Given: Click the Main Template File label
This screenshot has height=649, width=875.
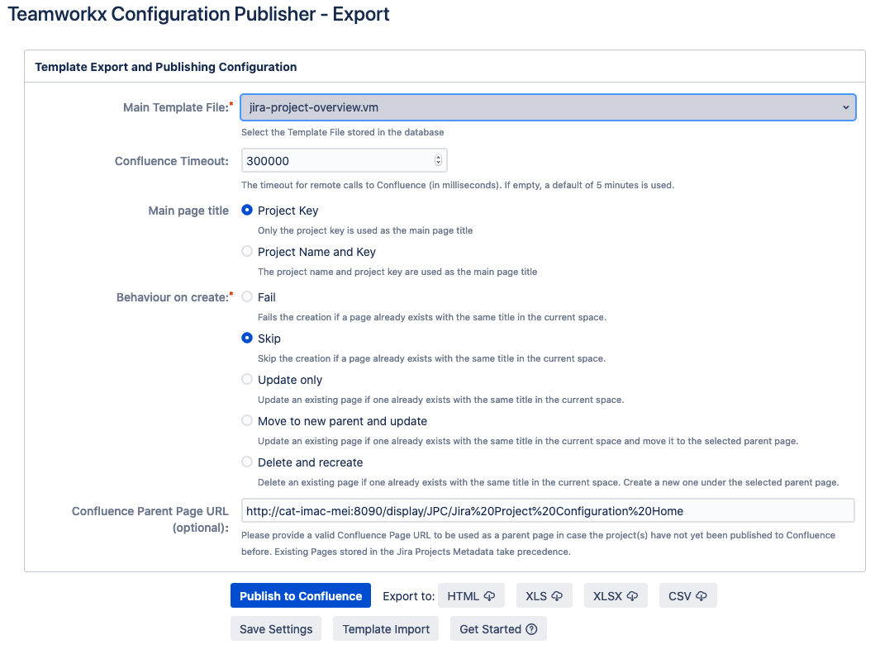Looking at the screenshot, I should click(x=178, y=107).
